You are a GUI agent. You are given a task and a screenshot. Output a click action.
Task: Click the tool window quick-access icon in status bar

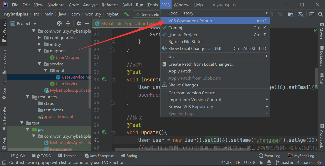coord(4,163)
